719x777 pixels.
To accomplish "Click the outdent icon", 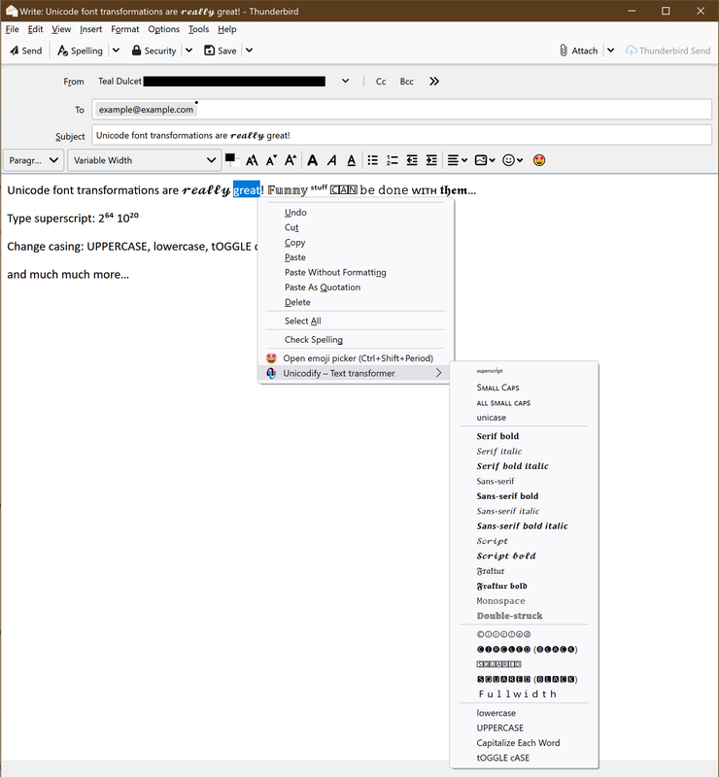I will tap(412, 160).
